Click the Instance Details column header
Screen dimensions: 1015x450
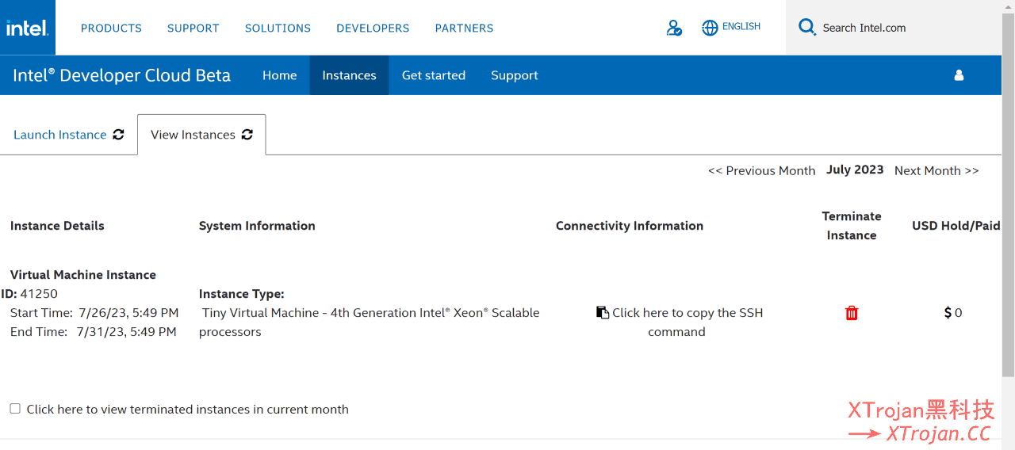coord(57,226)
